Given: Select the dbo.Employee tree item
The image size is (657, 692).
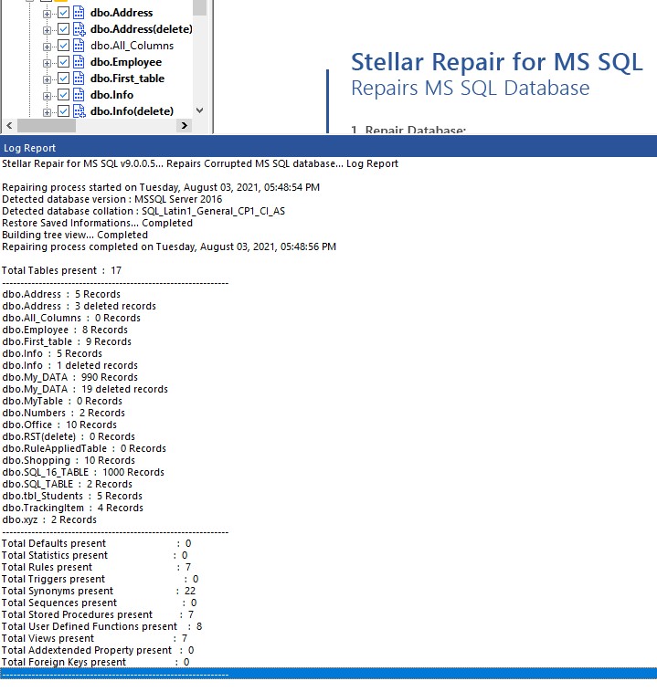Looking at the screenshot, I should (x=126, y=62).
